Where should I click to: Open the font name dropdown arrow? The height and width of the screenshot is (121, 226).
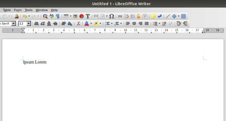point(13,24)
